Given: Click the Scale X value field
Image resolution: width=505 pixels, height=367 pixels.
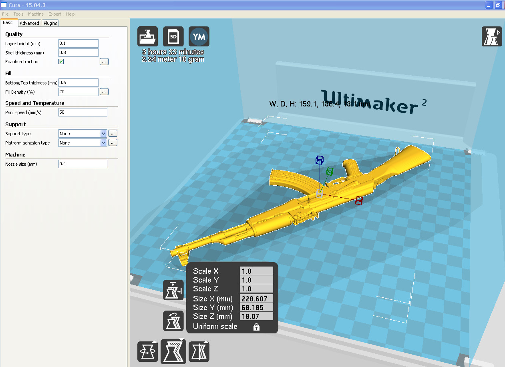Looking at the screenshot, I should [x=256, y=271].
